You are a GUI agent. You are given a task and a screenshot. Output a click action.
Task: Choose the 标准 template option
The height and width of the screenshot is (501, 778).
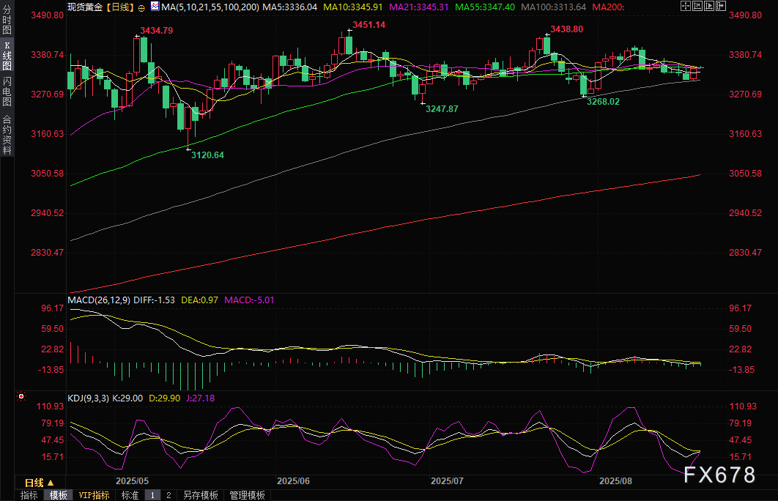point(130,495)
